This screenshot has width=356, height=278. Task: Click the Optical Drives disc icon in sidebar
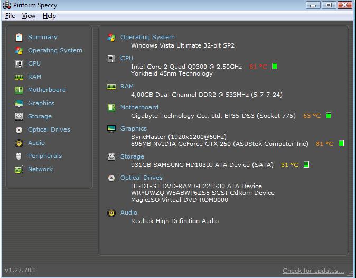[x=19, y=130]
